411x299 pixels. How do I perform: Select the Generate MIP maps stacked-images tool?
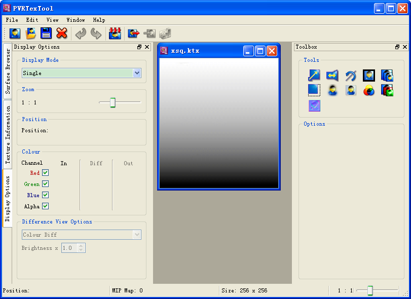387,76
